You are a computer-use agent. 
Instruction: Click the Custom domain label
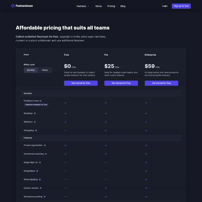[31, 188]
